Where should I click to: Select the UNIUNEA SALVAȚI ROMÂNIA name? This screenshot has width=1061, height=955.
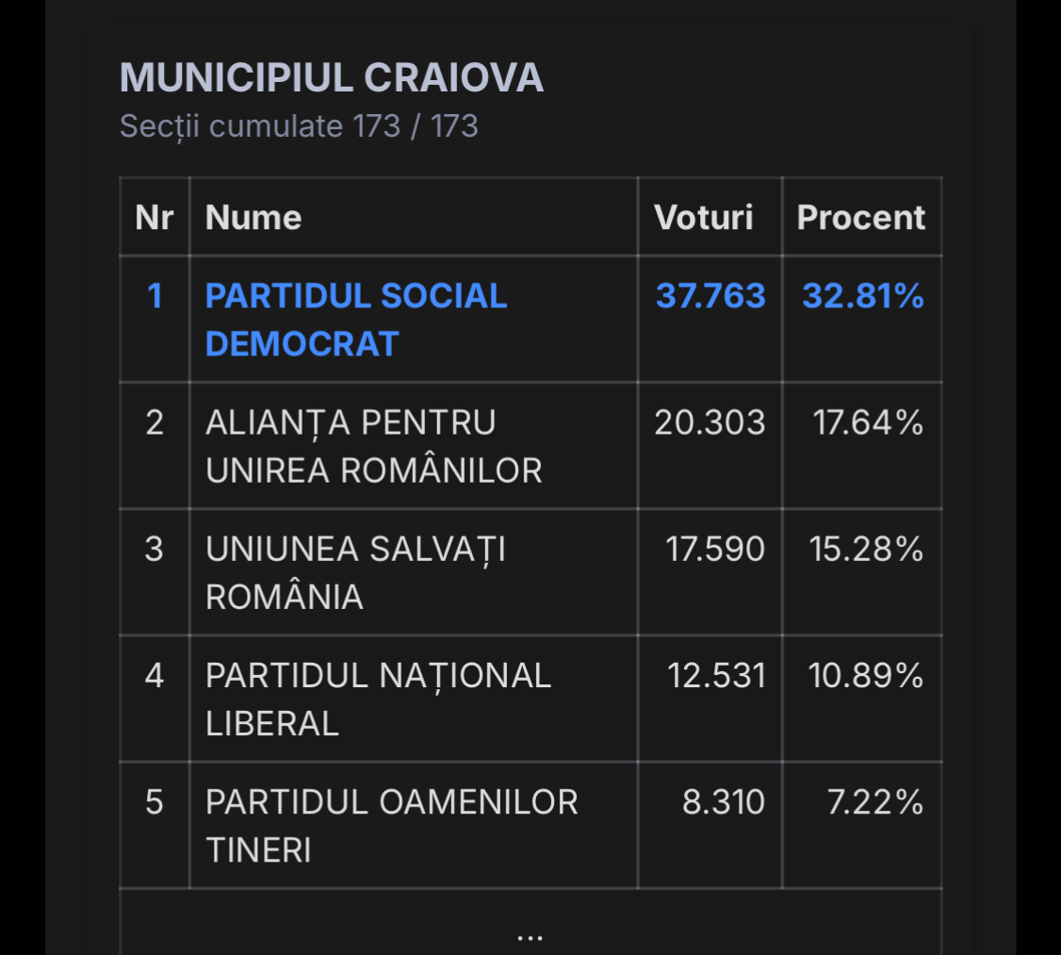355,572
